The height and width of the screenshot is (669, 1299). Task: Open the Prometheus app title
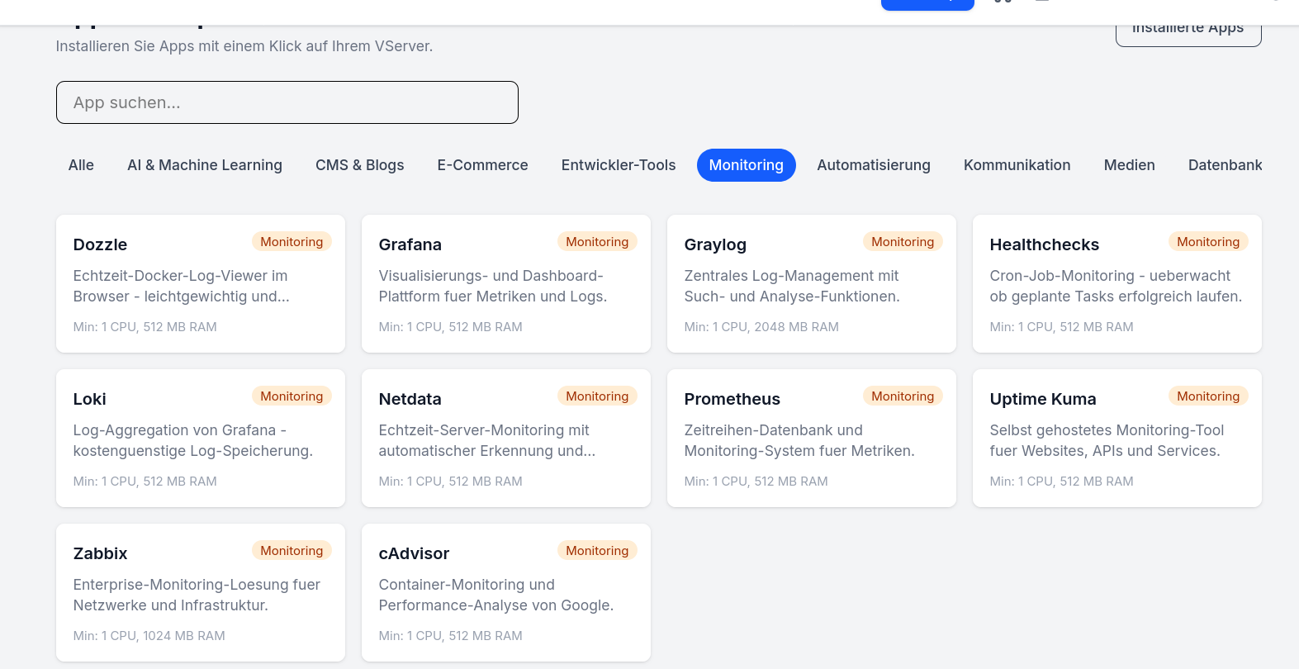click(x=732, y=399)
